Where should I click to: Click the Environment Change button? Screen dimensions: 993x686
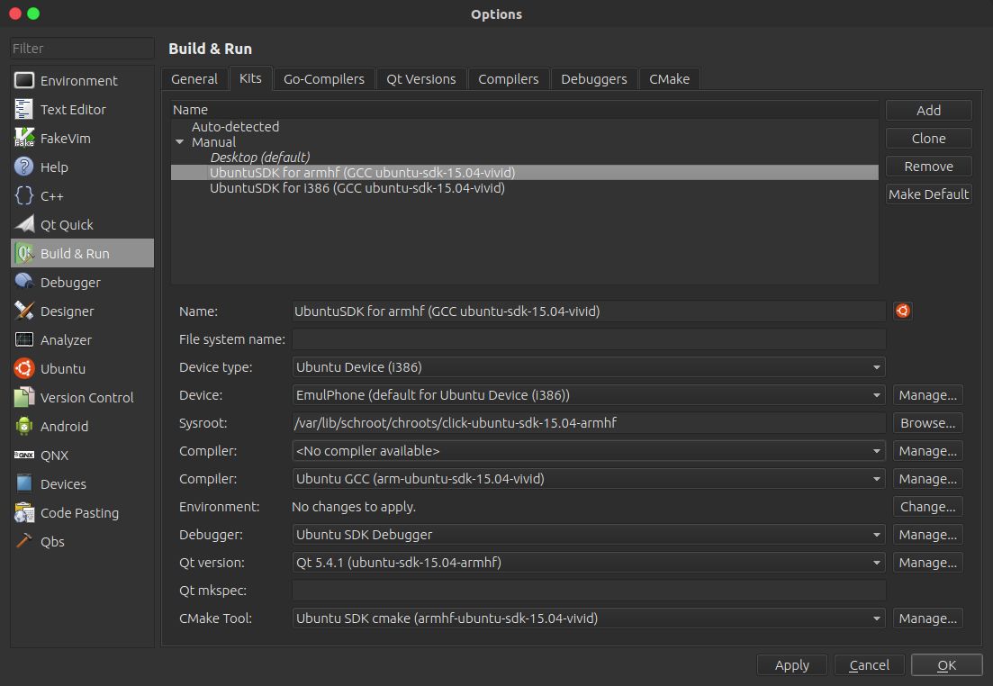tap(928, 507)
